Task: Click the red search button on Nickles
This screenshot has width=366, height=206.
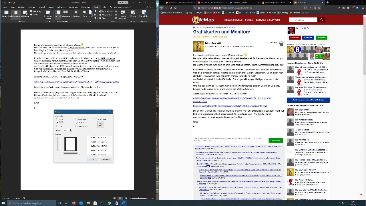Action: click(x=321, y=20)
